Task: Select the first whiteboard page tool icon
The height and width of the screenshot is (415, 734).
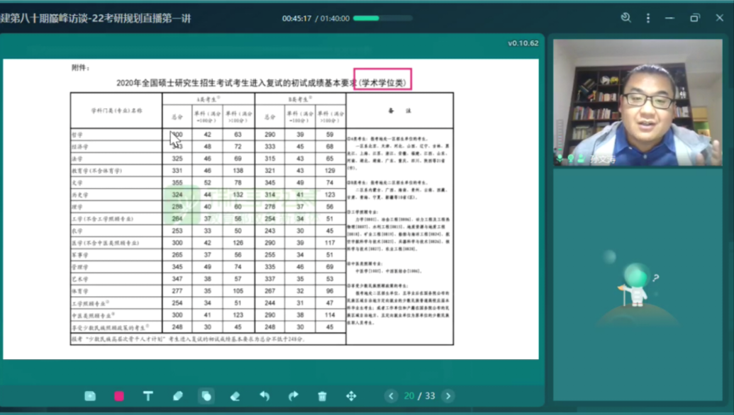Action: tap(90, 396)
